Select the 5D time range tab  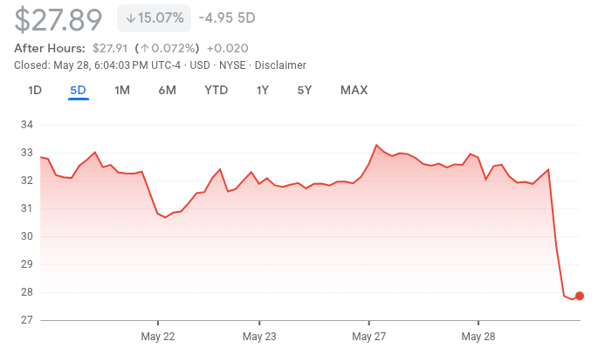79,90
